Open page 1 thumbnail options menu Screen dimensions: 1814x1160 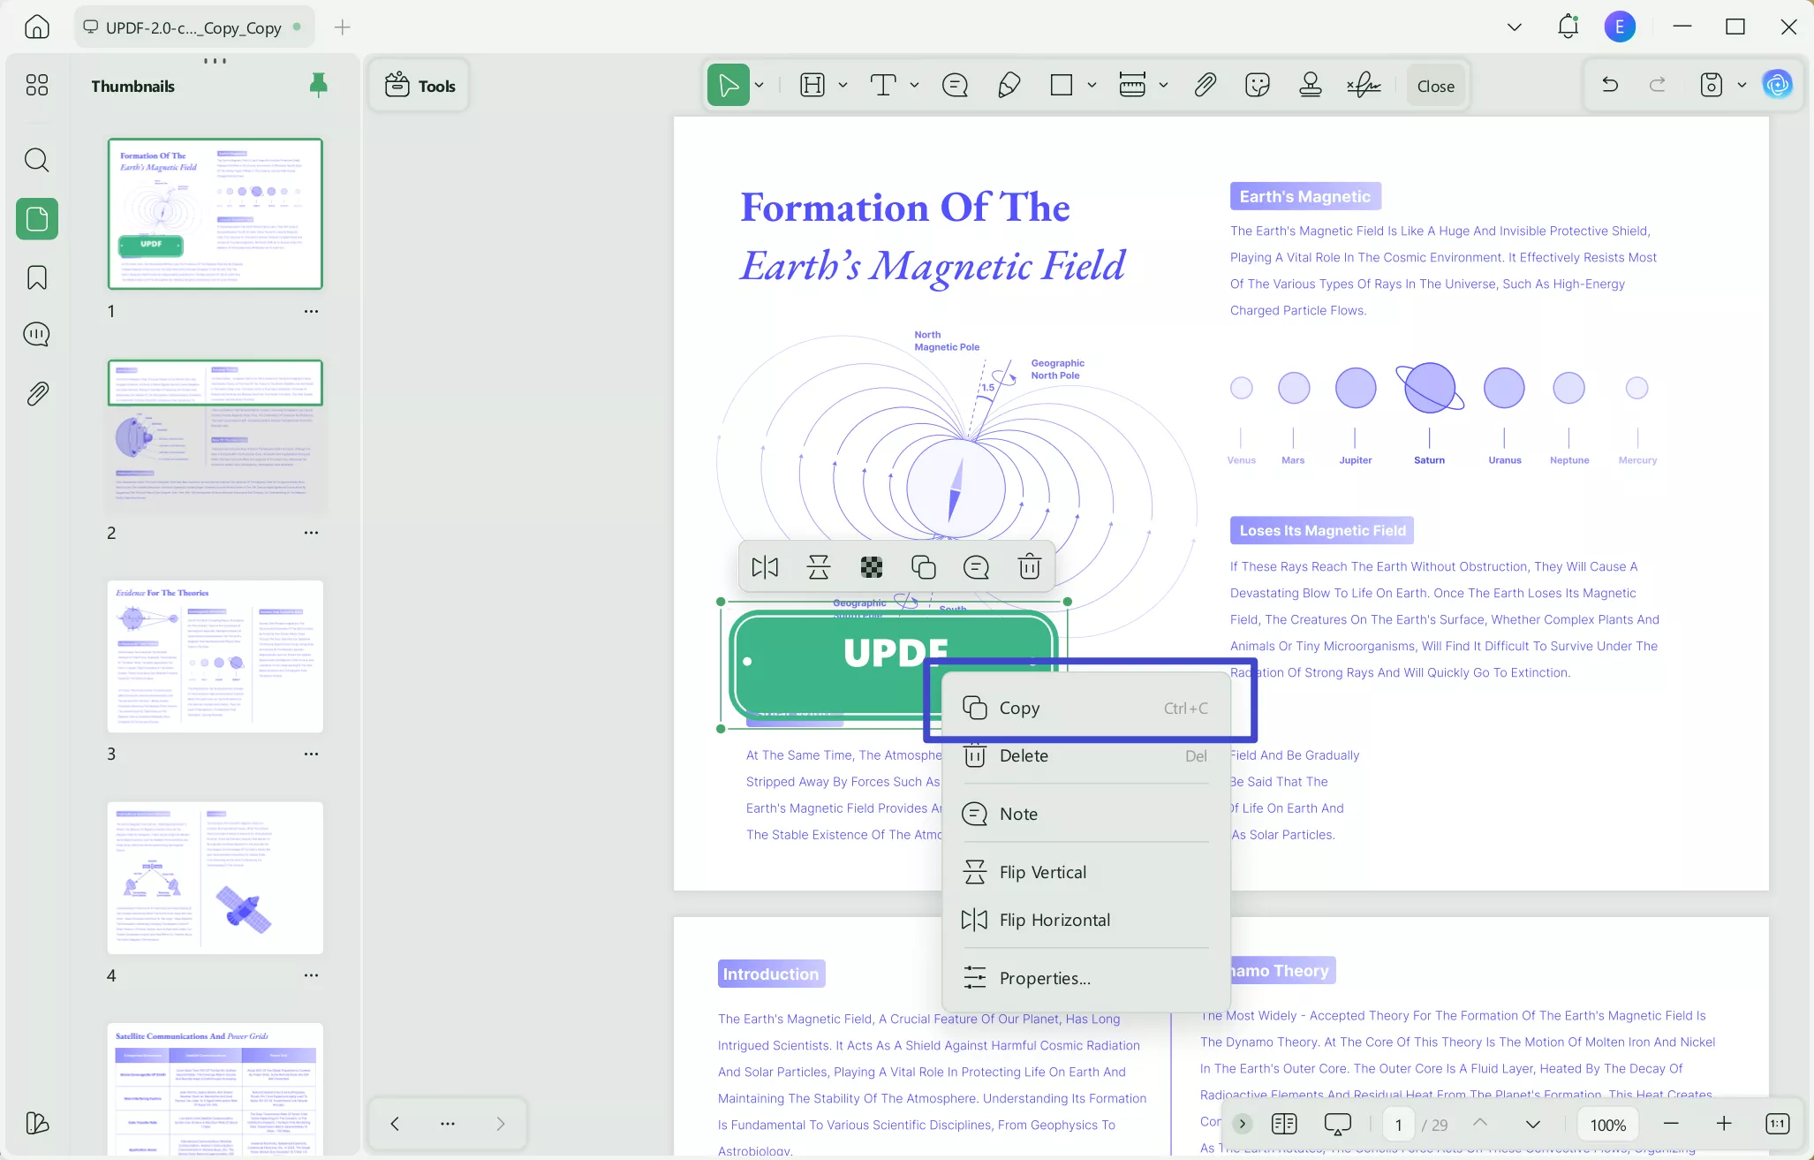coord(311,311)
